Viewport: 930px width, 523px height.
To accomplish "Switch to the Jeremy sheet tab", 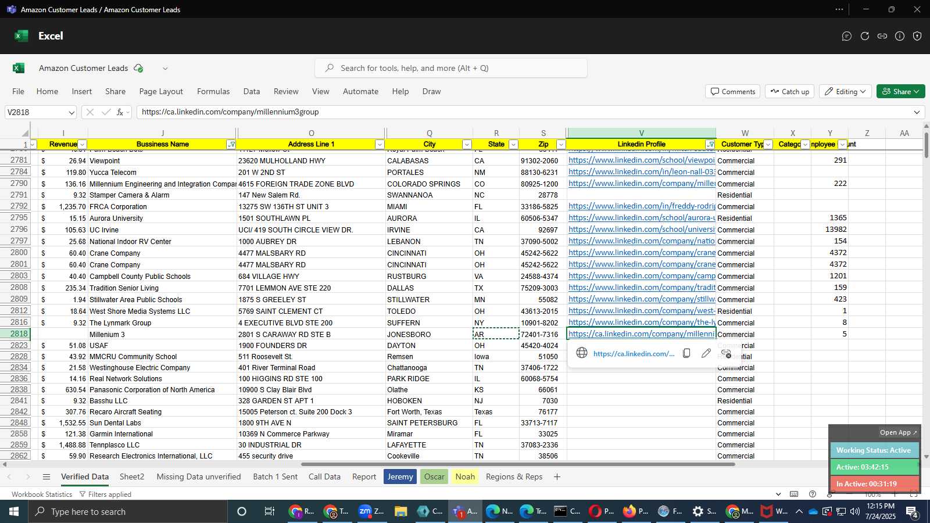I will pyautogui.click(x=400, y=477).
